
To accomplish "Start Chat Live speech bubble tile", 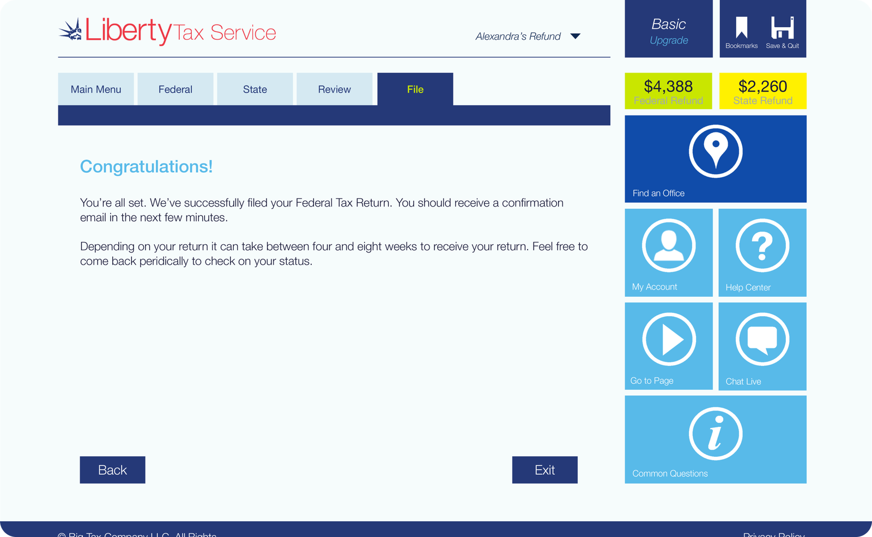I will click(762, 346).
